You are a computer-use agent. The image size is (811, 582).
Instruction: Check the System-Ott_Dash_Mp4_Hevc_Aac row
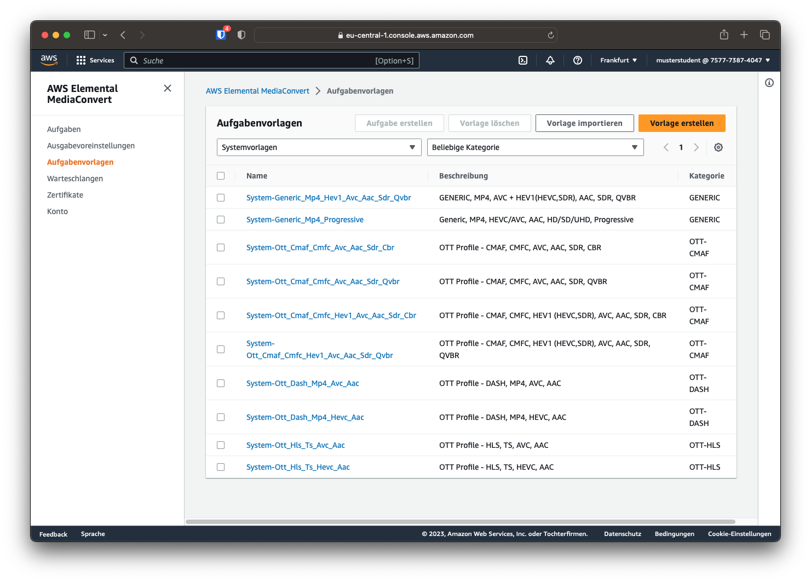click(221, 417)
